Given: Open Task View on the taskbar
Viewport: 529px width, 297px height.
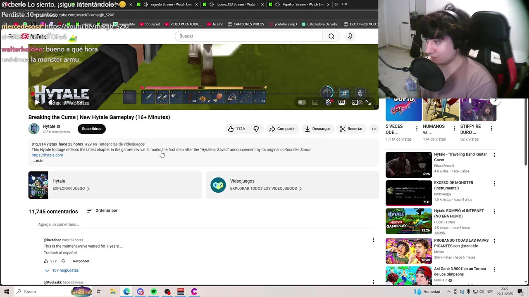Looking at the screenshot, I should (99, 292).
